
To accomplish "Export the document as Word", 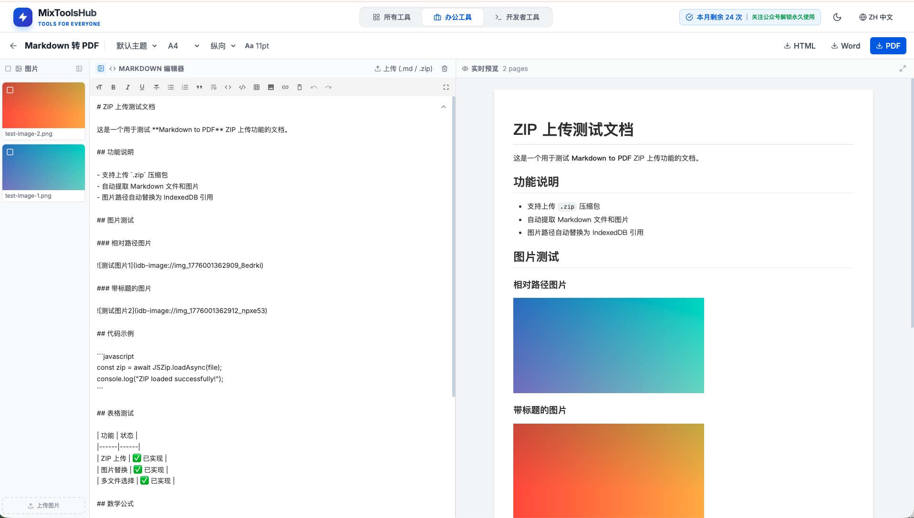I will tap(845, 46).
